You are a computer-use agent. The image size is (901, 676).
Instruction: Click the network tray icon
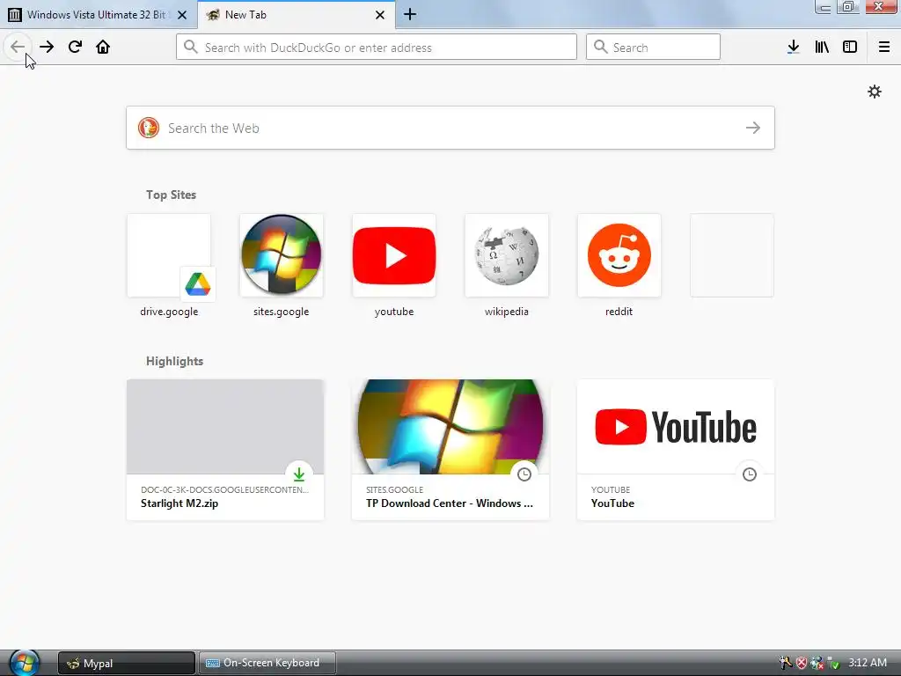817,663
